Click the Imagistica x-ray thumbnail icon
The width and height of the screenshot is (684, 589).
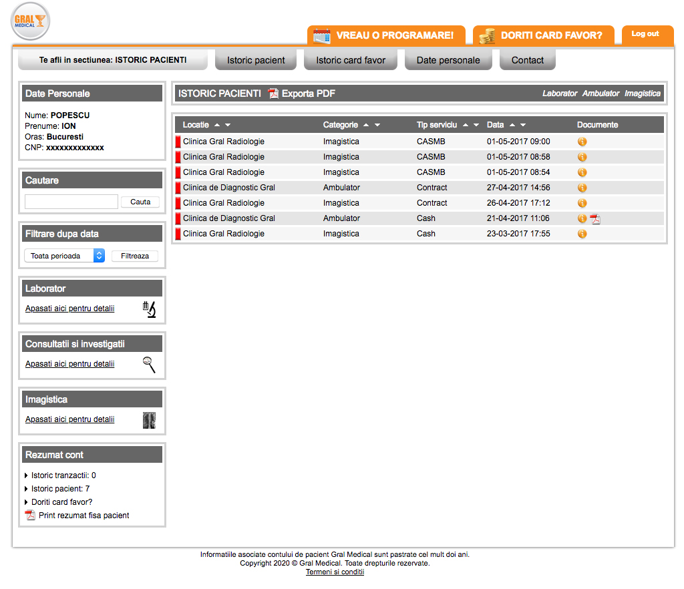point(149,420)
